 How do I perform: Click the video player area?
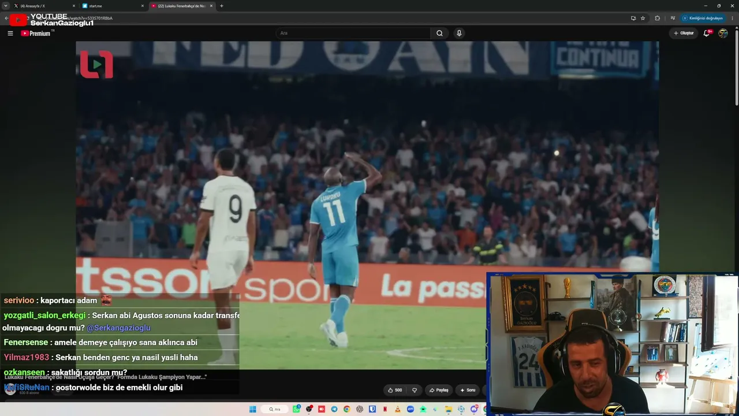(367, 205)
